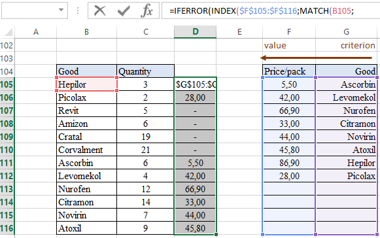Select 'Atoxil' in column G

[346, 150]
